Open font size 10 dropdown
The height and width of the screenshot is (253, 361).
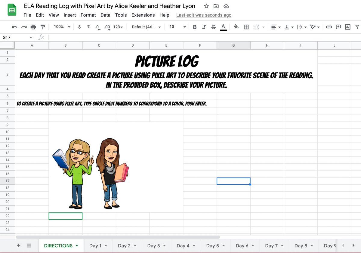click(177, 27)
